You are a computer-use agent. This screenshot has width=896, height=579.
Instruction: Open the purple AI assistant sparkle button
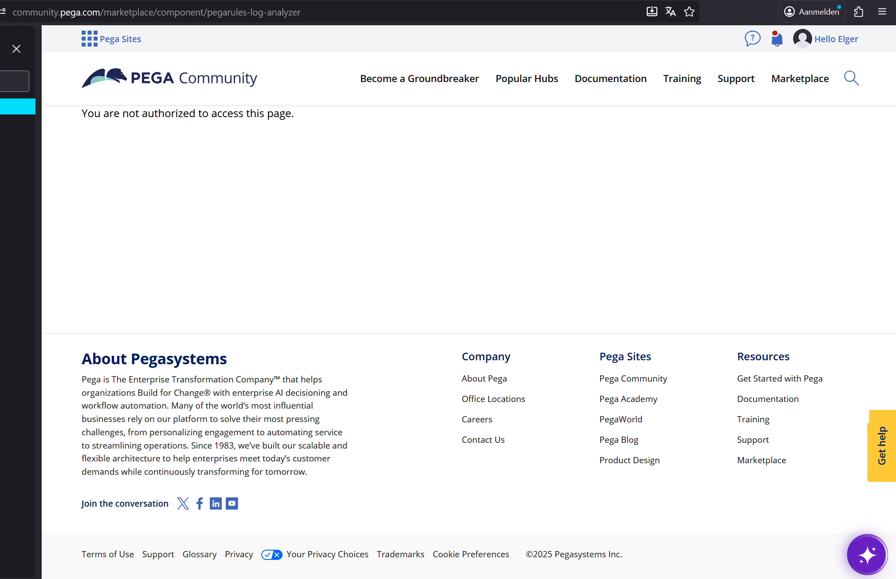[x=867, y=554]
